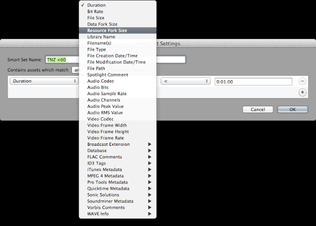
Task: Choose File Creation Date/Time menu item
Action: click(x=118, y=56)
